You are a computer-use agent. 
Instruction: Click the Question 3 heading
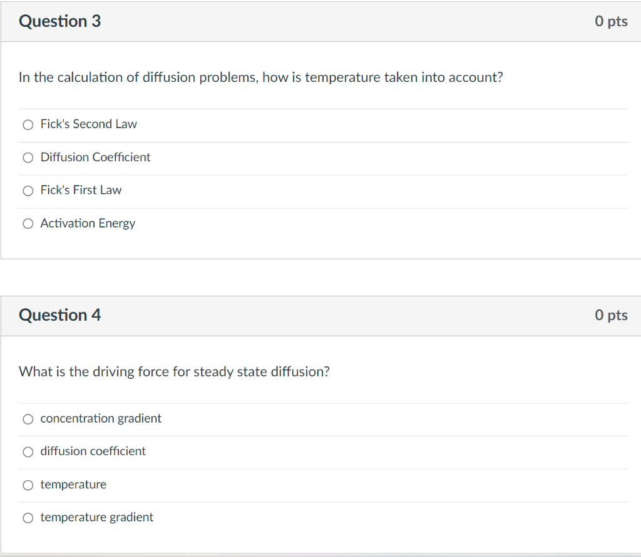59,21
